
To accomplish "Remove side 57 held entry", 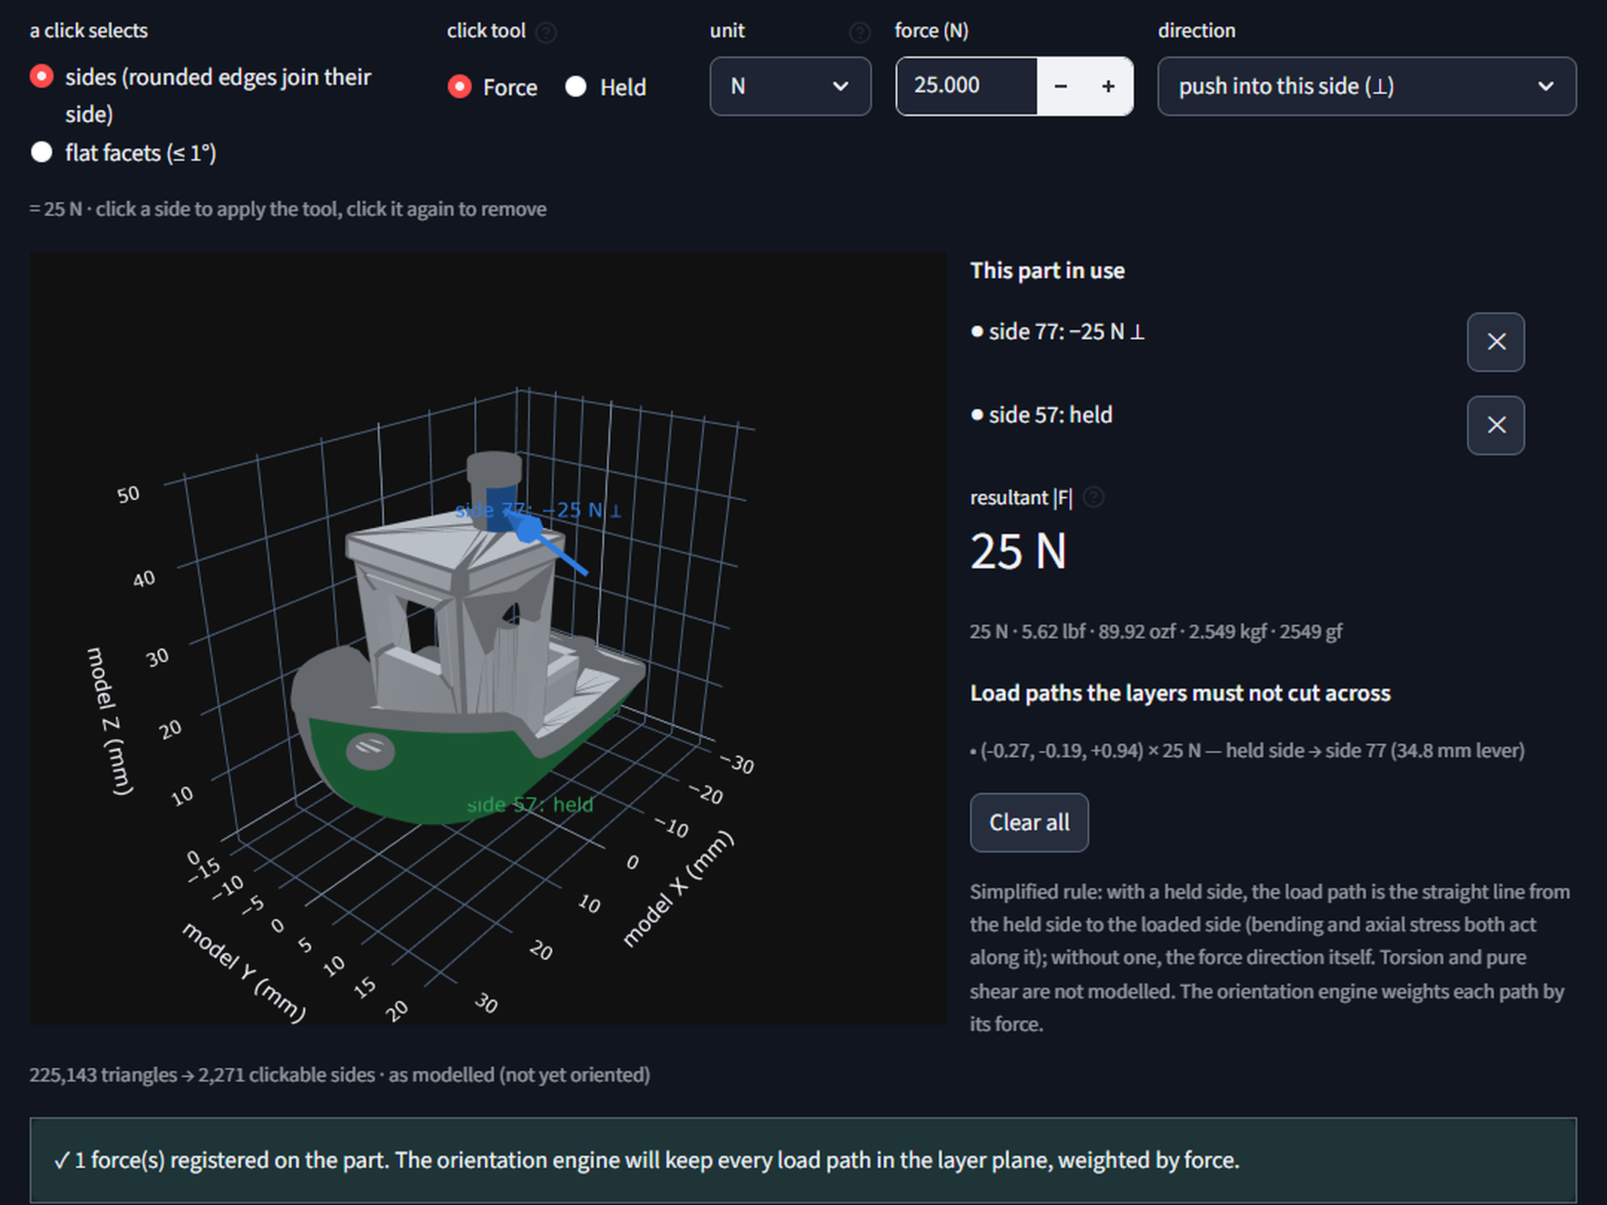I will point(1495,425).
